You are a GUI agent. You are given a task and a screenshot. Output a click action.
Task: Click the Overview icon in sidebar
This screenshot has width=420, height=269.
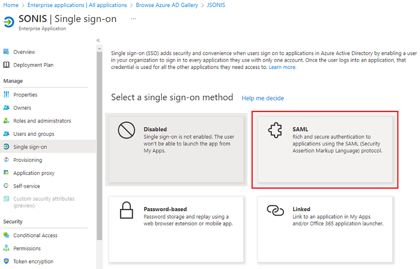click(6, 52)
